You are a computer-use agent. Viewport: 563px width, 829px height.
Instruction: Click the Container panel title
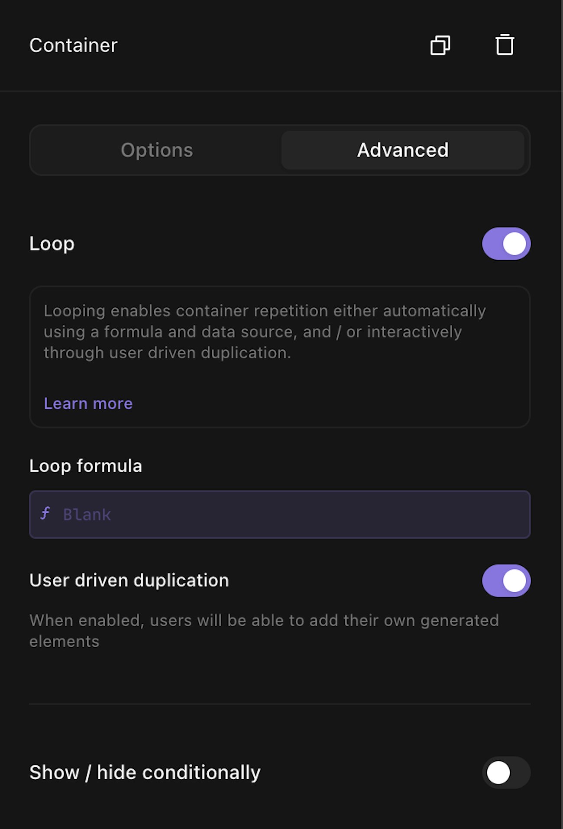tap(73, 45)
